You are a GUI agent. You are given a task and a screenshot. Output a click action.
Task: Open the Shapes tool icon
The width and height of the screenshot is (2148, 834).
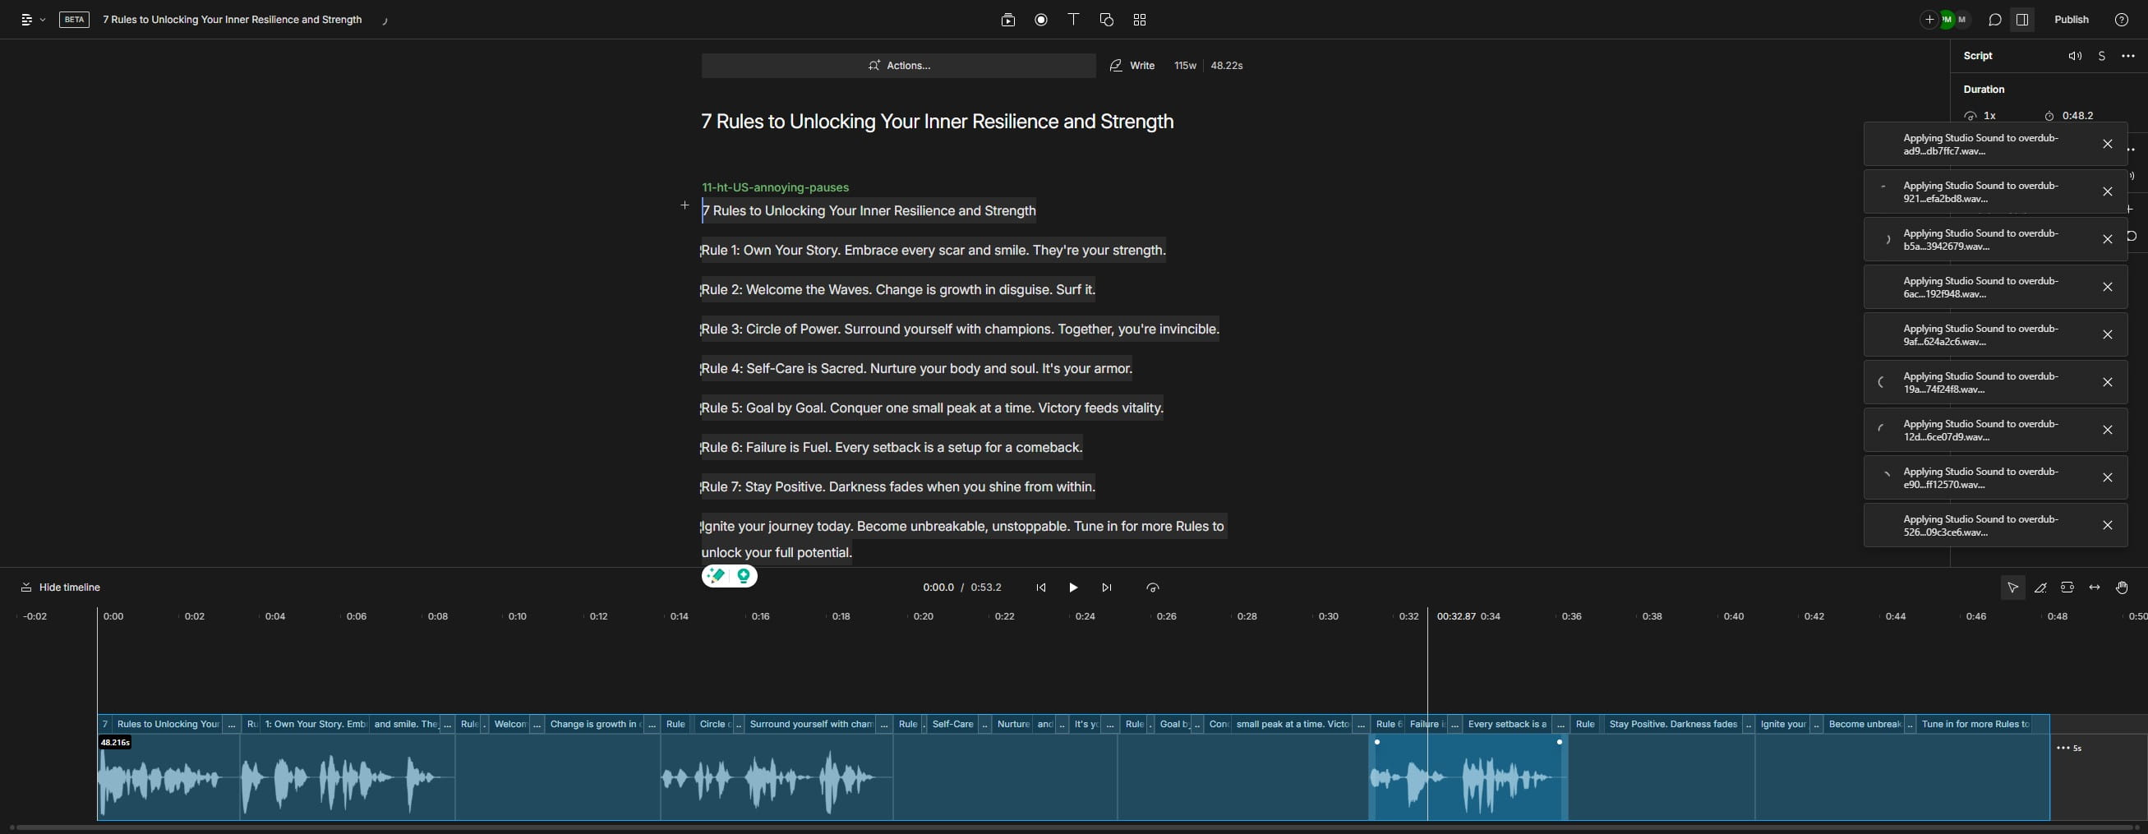coord(1107,20)
